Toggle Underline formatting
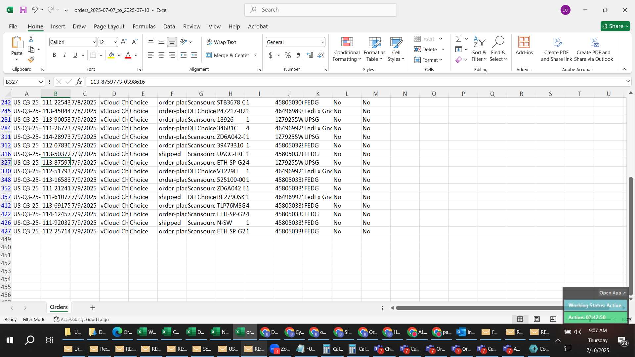This screenshot has width=635, height=357. coord(75,55)
